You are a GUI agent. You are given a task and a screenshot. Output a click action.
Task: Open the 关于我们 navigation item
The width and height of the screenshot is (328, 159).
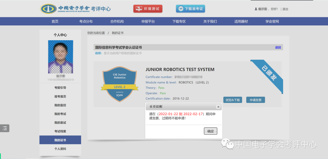210,22
